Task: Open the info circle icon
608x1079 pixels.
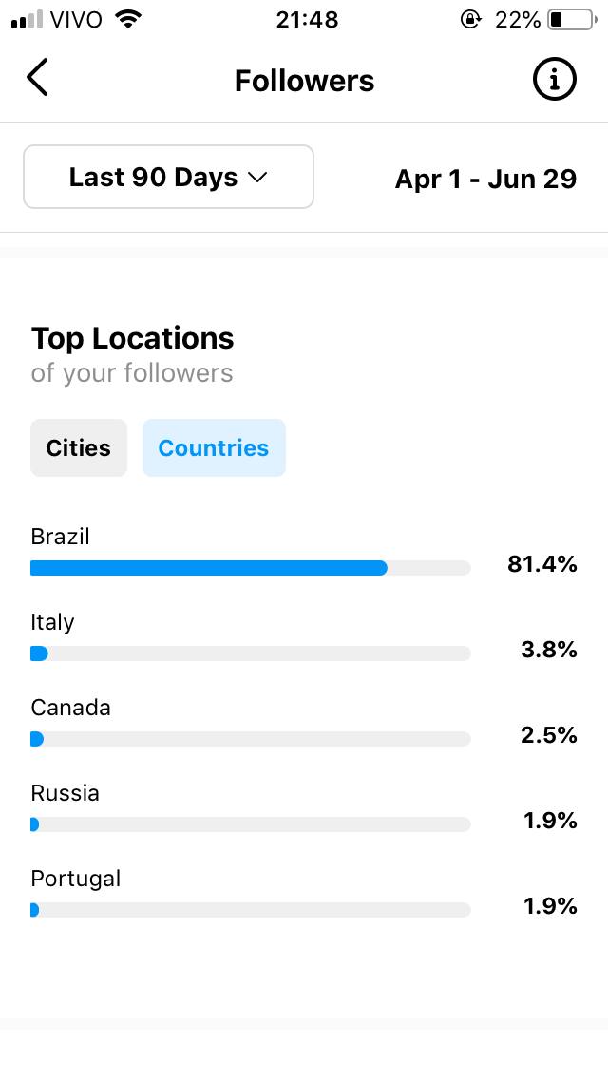Action: click(554, 81)
